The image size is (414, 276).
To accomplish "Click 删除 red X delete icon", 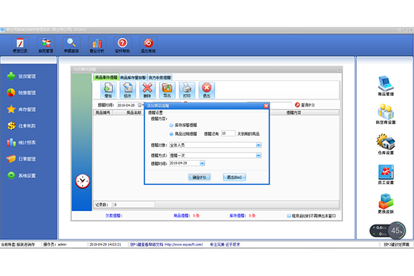I will point(148,90).
